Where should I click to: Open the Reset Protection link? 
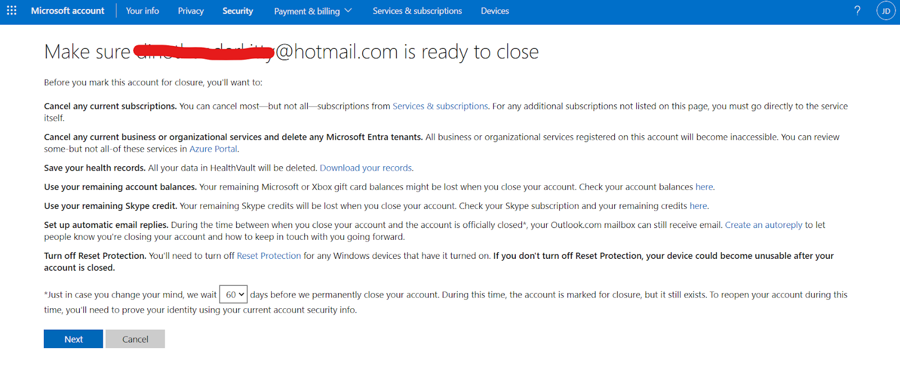click(x=269, y=256)
